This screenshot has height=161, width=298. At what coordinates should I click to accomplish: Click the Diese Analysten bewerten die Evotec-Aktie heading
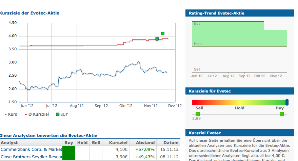[48, 135]
